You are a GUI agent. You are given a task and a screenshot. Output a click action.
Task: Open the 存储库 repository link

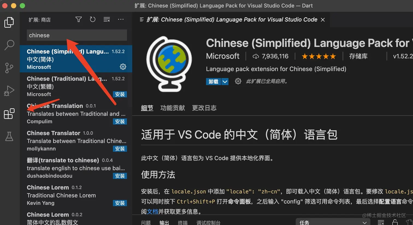(358, 56)
